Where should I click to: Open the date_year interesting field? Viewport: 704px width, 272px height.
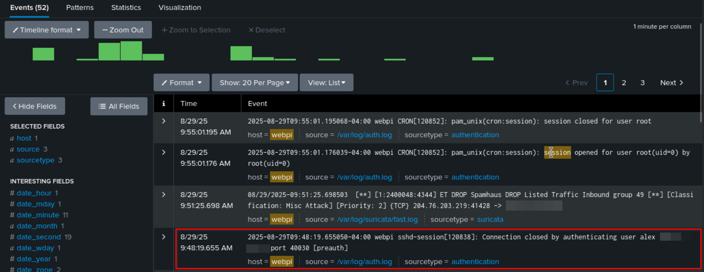pyautogui.click(x=34, y=259)
